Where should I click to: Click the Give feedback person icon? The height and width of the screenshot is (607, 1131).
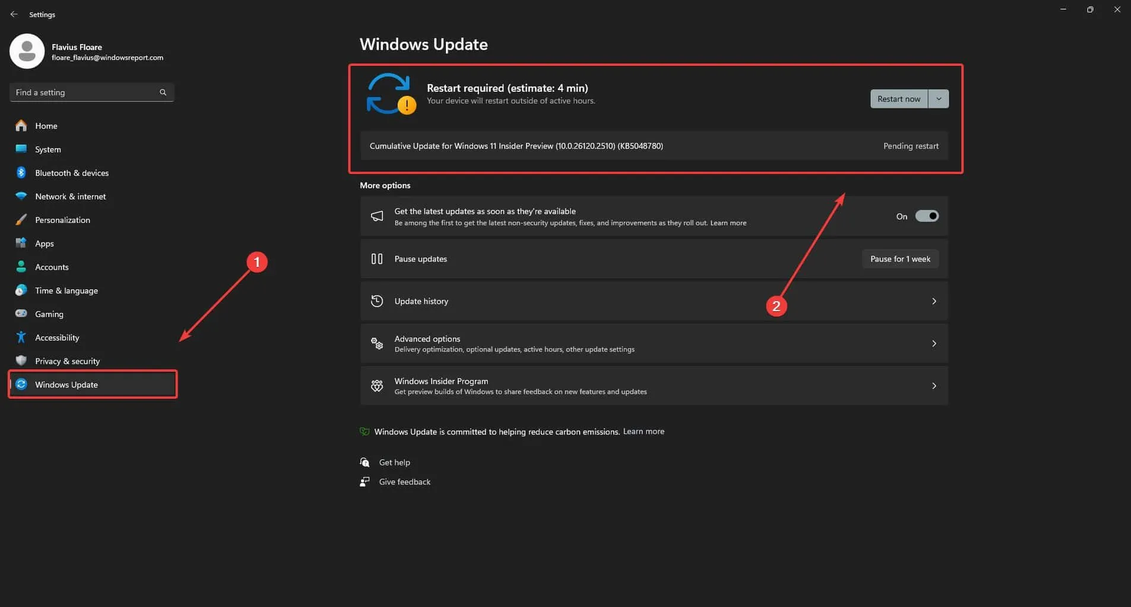pyautogui.click(x=365, y=481)
